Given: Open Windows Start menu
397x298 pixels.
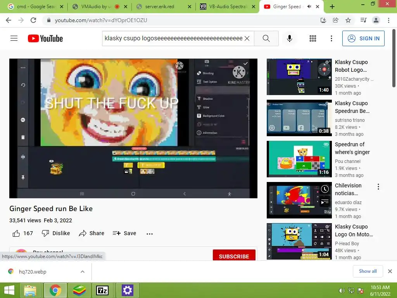Looking at the screenshot, I should pos(9,290).
